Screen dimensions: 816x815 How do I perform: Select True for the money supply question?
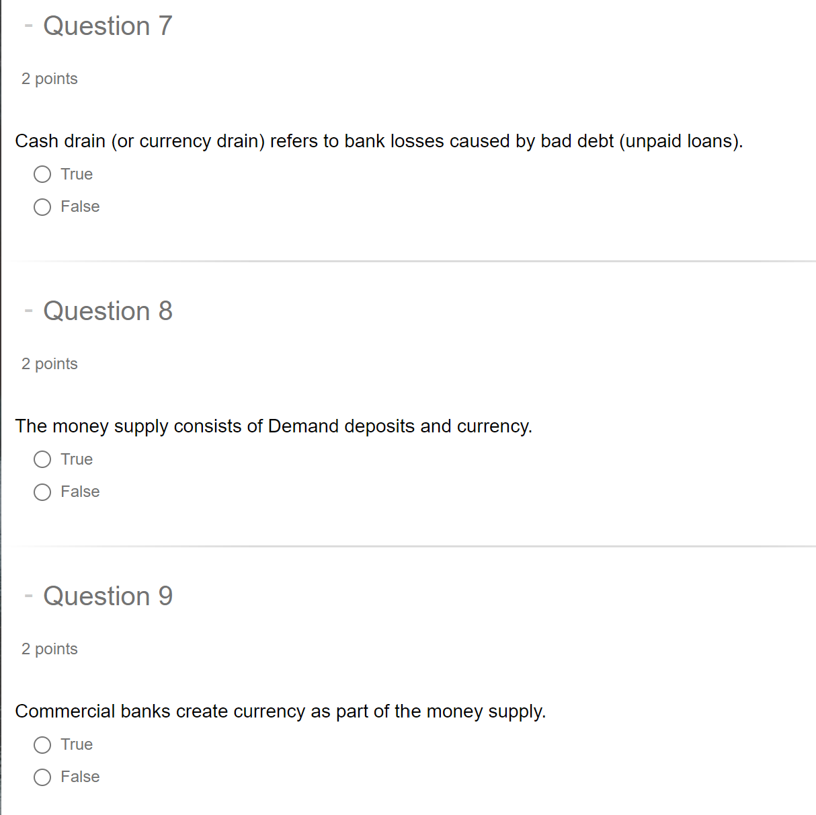[42, 459]
